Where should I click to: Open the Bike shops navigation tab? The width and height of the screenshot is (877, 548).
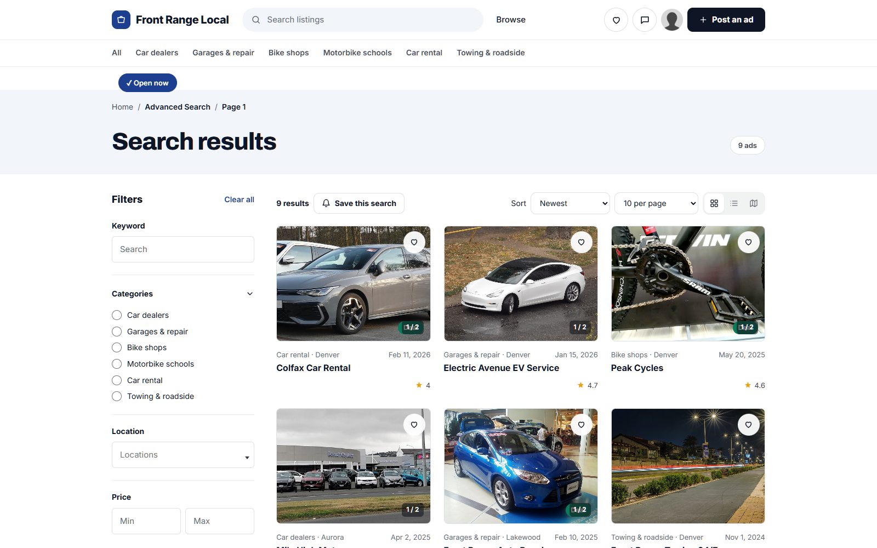[289, 53]
